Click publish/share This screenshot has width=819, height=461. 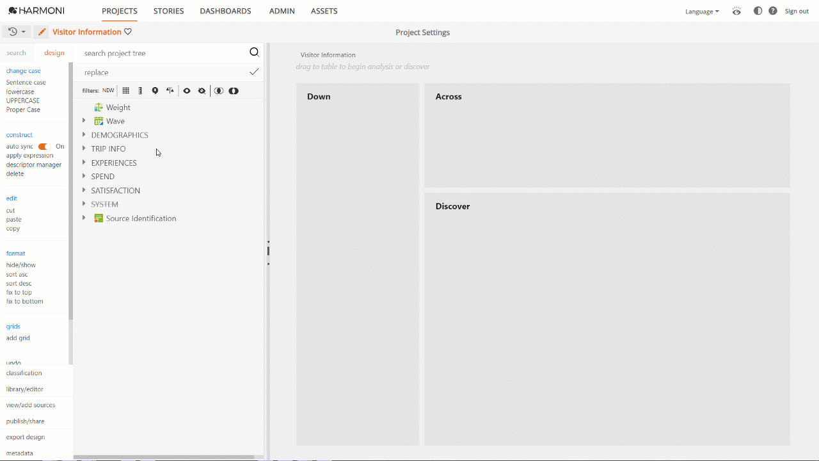tap(26, 421)
